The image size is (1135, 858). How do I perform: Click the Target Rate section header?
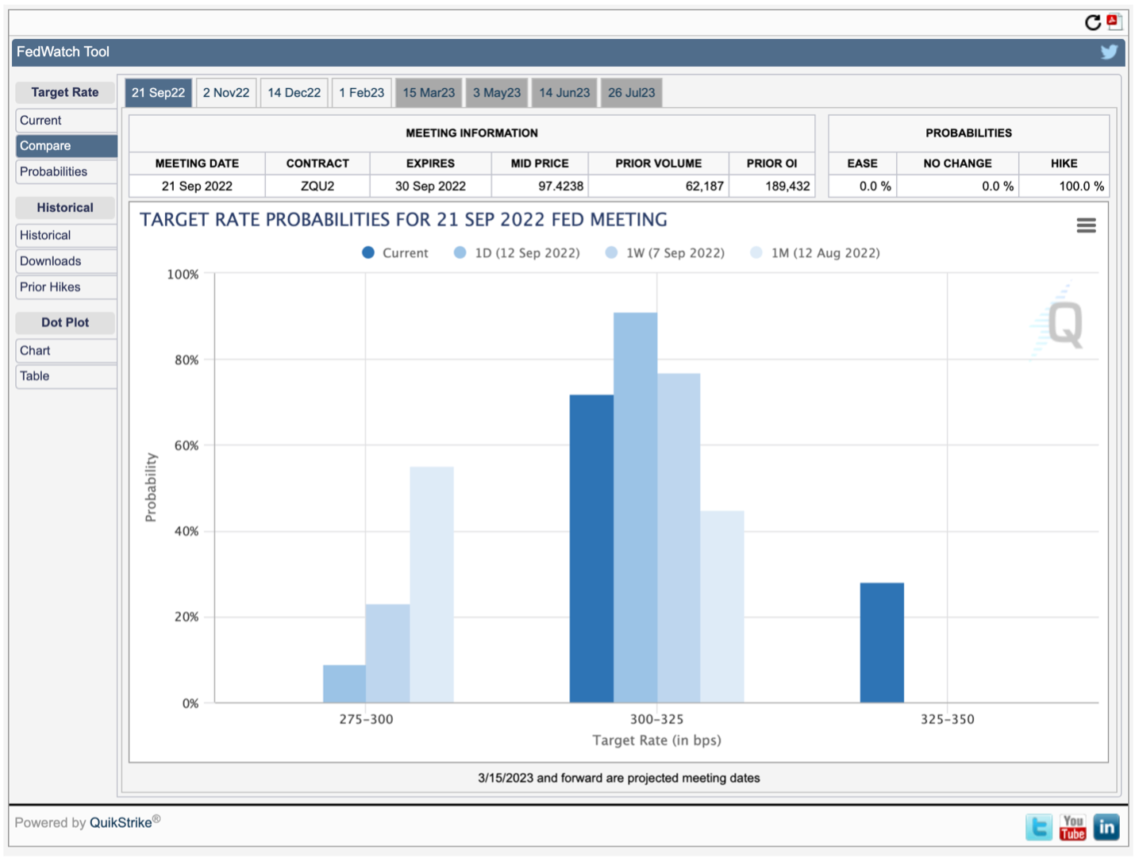(65, 92)
